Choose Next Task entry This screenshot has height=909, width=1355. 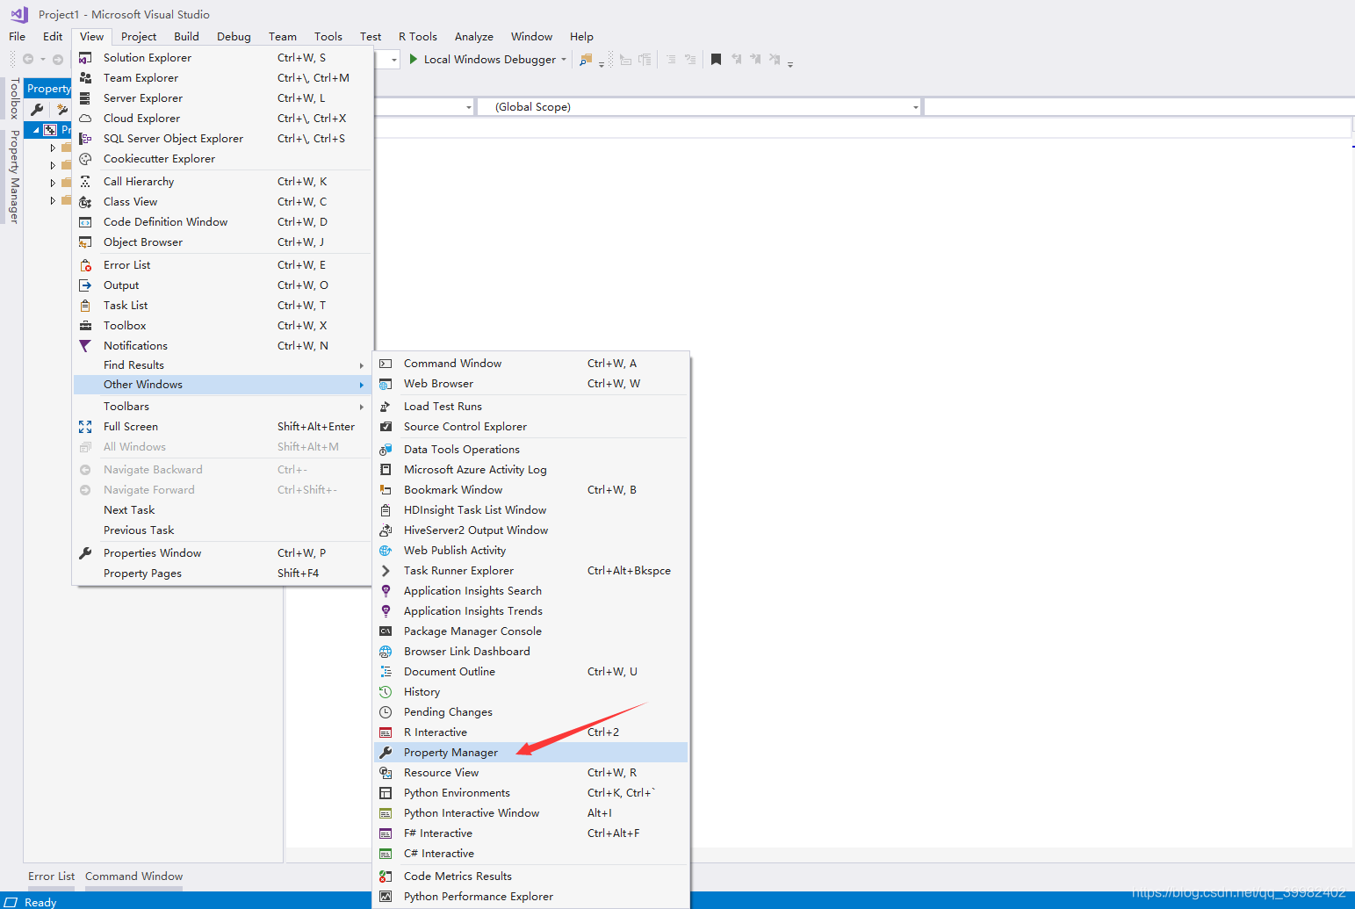click(x=223, y=510)
